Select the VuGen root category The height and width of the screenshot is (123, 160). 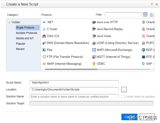click(x=16, y=22)
